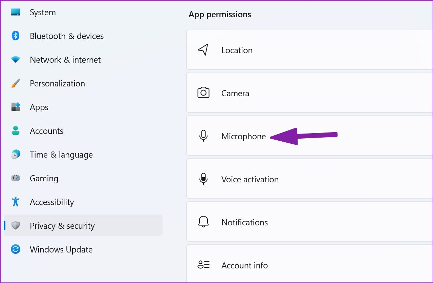Click the App permissions heading
The width and height of the screenshot is (433, 283).
click(220, 15)
